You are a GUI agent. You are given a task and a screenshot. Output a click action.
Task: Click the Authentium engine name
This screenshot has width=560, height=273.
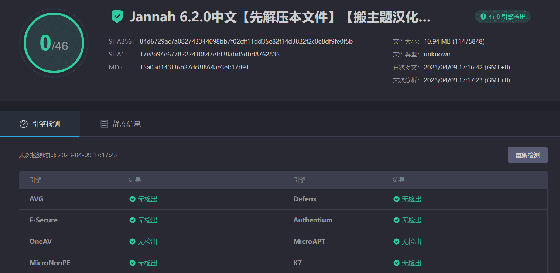(x=313, y=220)
